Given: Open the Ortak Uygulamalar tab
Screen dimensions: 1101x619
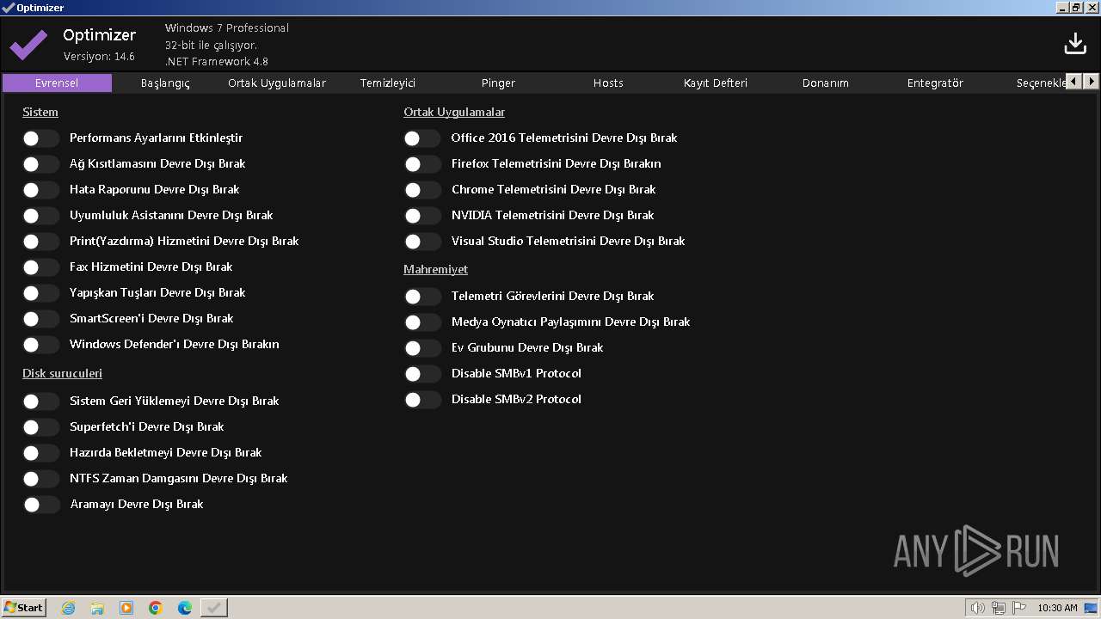Looking at the screenshot, I should (277, 83).
